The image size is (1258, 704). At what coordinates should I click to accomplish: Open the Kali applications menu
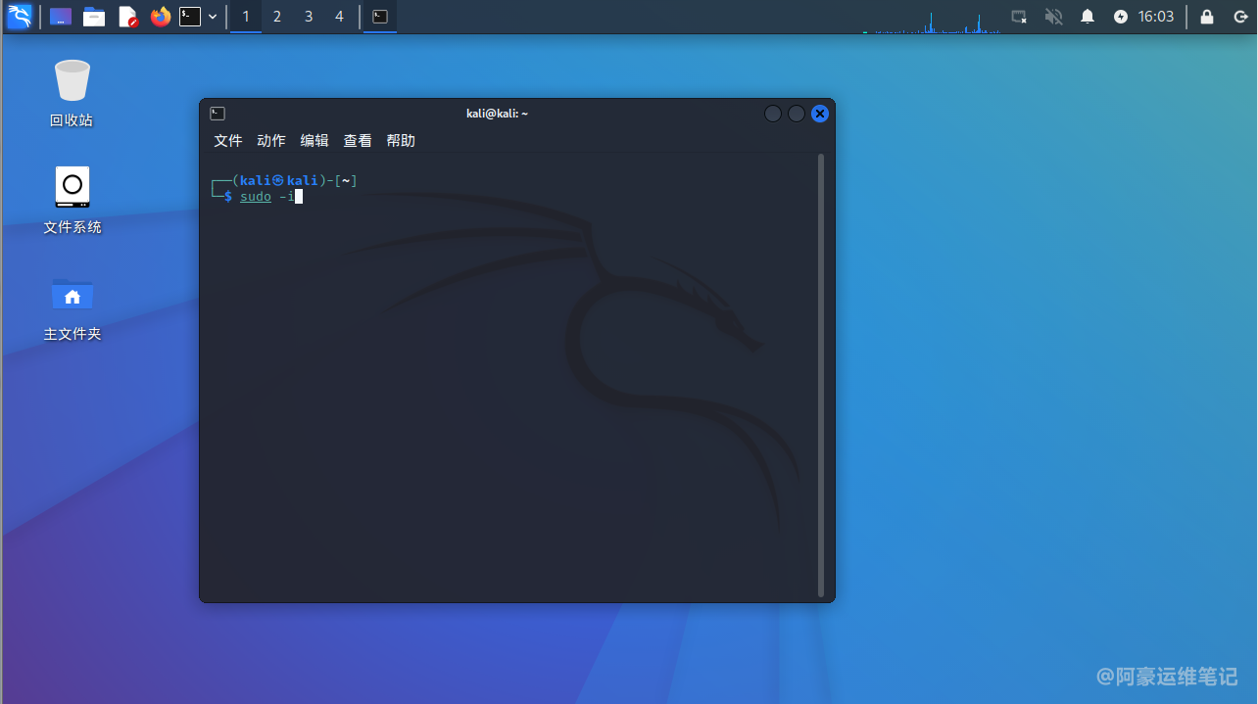tap(20, 17)
